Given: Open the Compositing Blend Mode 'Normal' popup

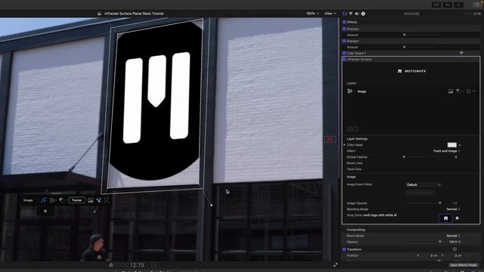Looking at the screenshot, I should [x=453, y=236].
